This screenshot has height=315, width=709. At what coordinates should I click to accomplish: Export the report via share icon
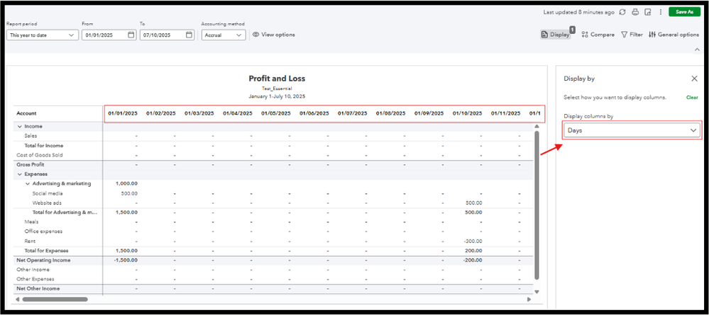pos(647,12)
